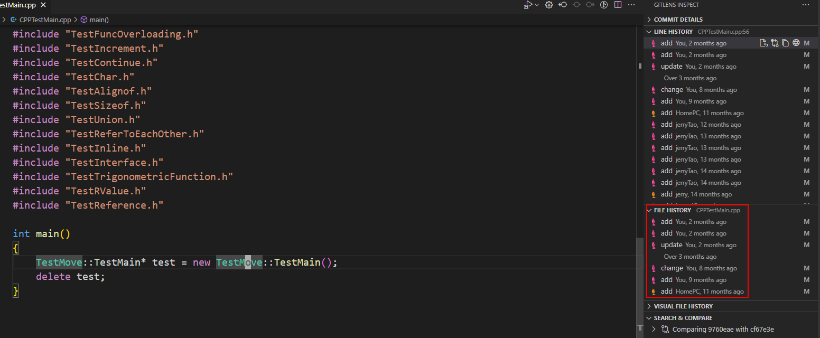Click the globe icon to open commit on remote
The height and width of the screenshot is (338, 820).
click(796, 43)
